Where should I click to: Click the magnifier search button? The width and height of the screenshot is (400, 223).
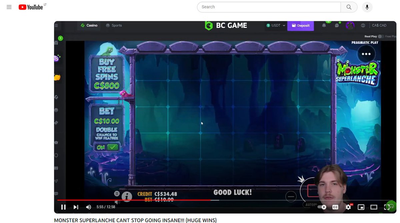coord(349,7)
